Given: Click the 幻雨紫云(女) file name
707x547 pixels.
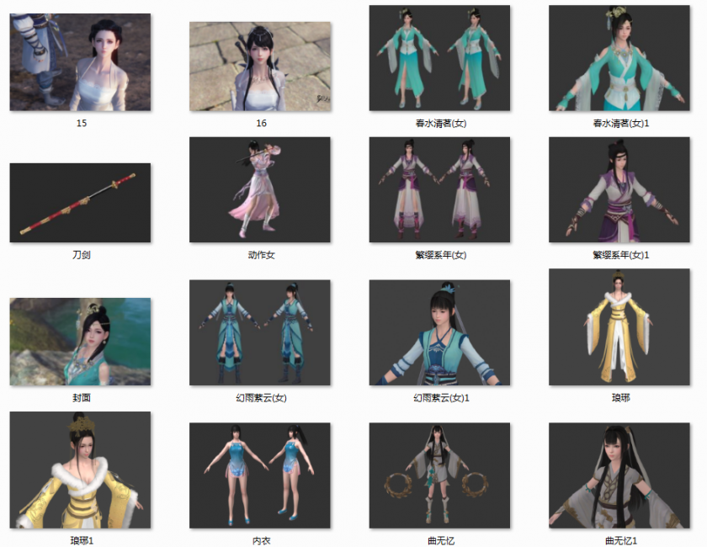Looking at the screenshot, I should pos(261,398).
